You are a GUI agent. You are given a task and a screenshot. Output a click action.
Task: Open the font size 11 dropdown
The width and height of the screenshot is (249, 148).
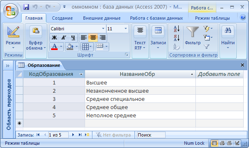126,29
